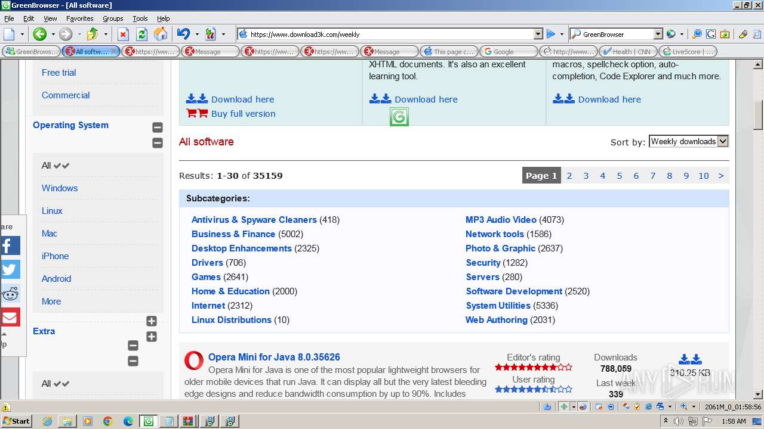Expand Extra section lower plus button beside title
The image size is (764, 429).
click(x=152, y=337)
